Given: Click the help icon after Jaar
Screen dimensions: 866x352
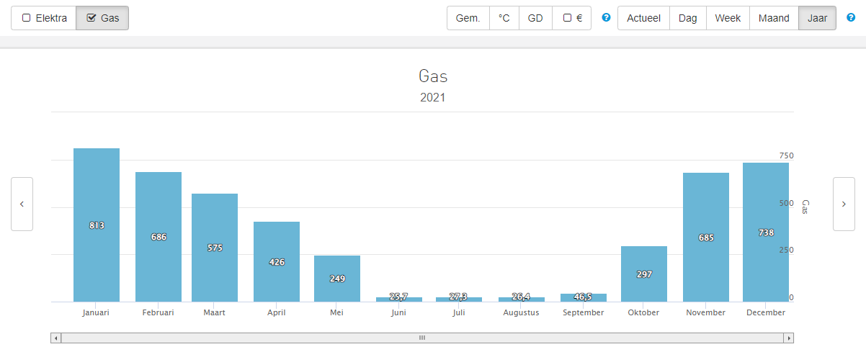Looking at the screenshot, I should pyautogui.click(x=851, y=18).
